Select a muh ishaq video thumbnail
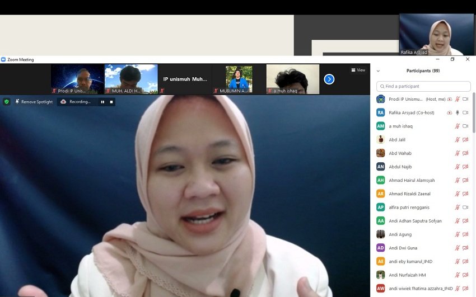The image size is (476, 297). [293, 79]
